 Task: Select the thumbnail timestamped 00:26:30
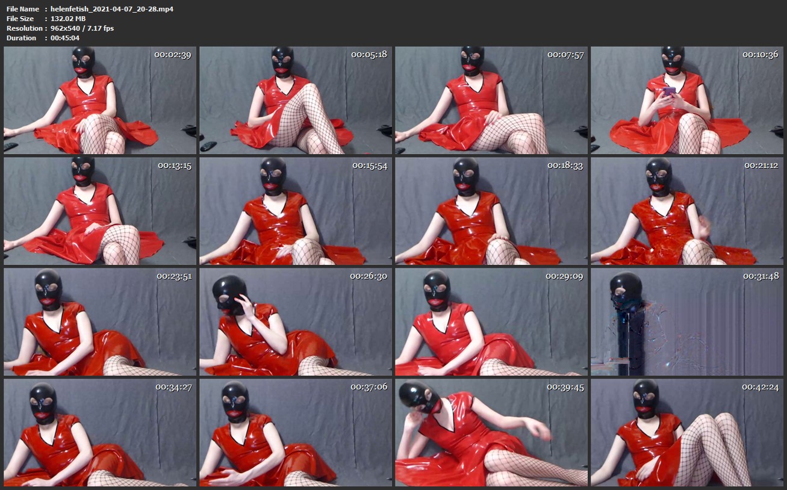click(x=296, y=322)
